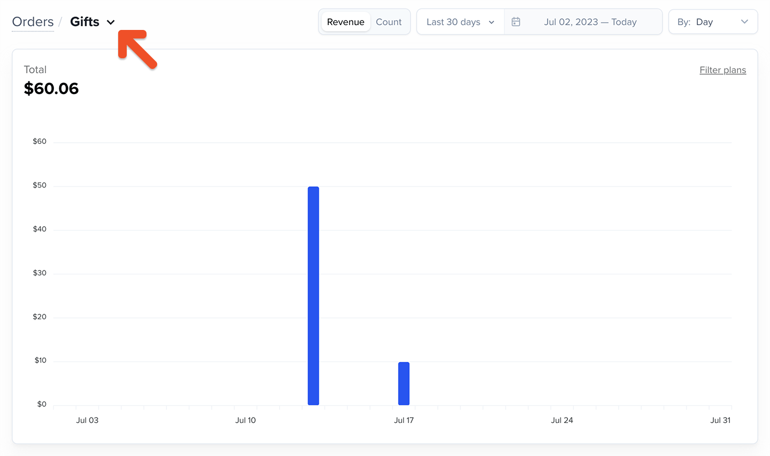
Task: Click the Jul 31 axis label
Action: point(720,420)
